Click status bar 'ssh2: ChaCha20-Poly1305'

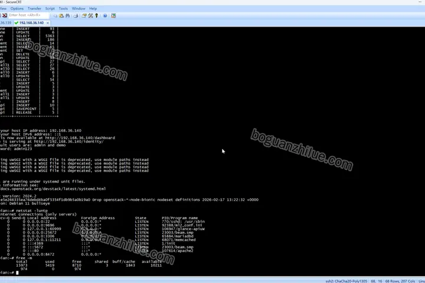point(346,281)
